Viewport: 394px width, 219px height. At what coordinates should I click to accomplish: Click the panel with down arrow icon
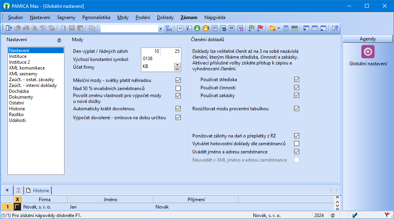click(306, 28)
